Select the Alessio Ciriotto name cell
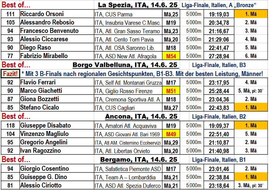This screenshot has height=190, width=269. [57, 185]
